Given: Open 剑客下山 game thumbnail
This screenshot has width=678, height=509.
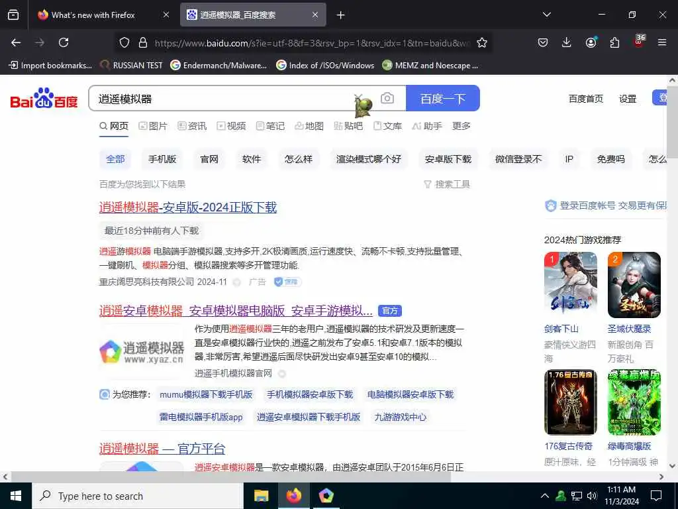Looking at the screenshot, I should pyautogui.click(x=570, y=285).
